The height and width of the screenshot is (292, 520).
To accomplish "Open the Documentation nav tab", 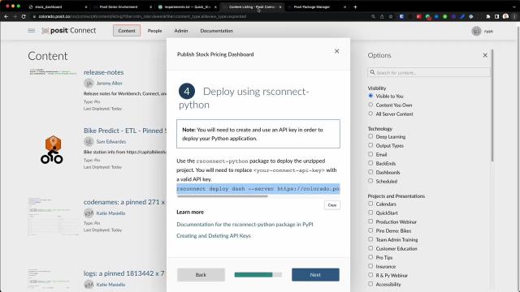I will (217, 31).
